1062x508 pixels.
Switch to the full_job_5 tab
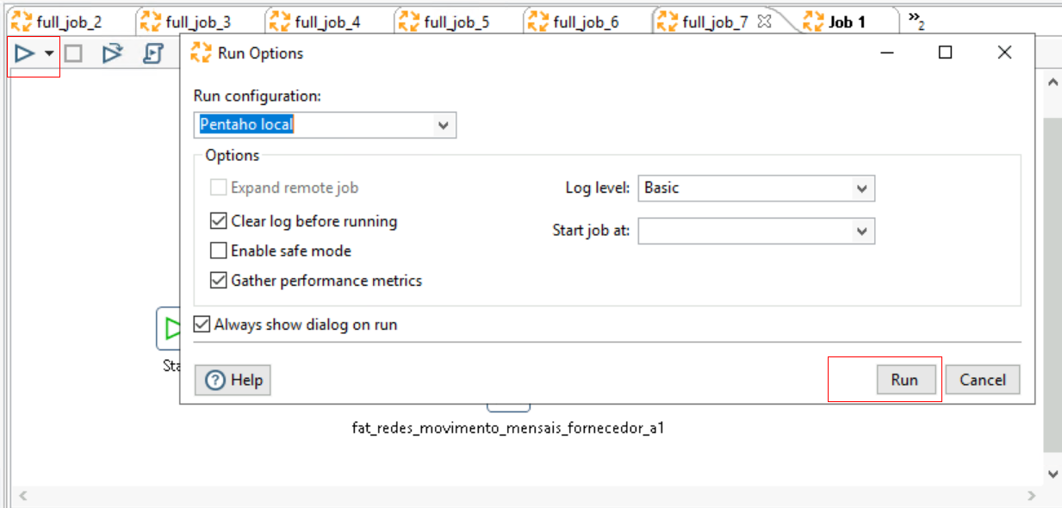pyautogui.click(x=456, y=22)
